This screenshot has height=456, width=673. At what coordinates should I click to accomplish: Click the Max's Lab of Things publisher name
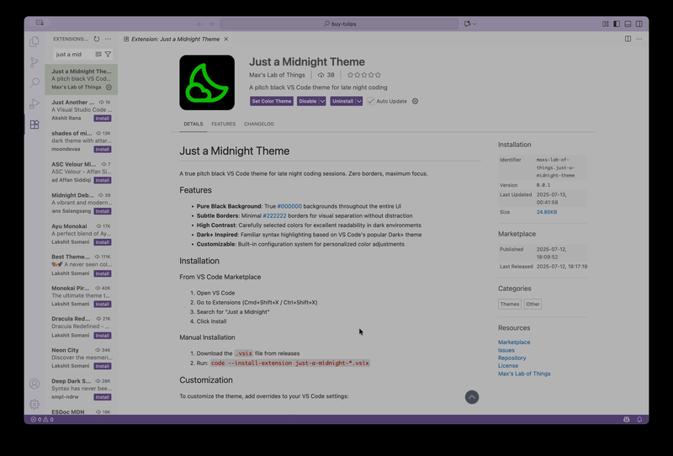pos(277,75)
